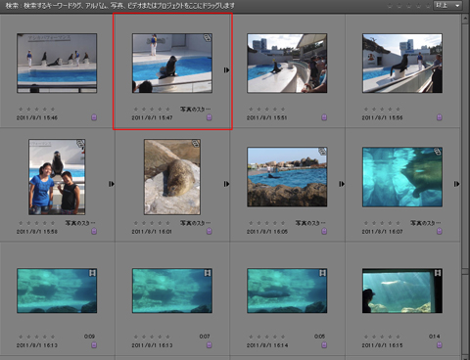Screen dimensions: 470x360
Task: Click the 写真のスタ… caption under the 16:05 photo
Action: tap(310, 223)
